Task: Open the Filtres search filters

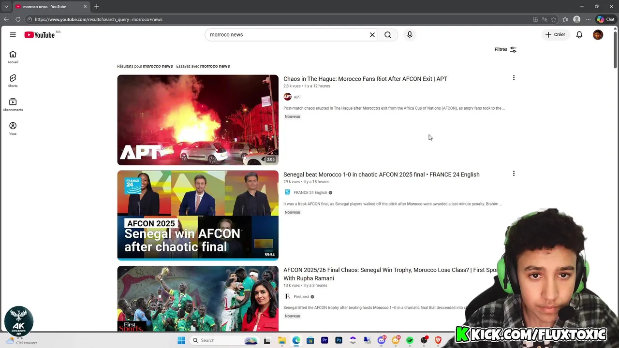Action: (x=505, y=49)
